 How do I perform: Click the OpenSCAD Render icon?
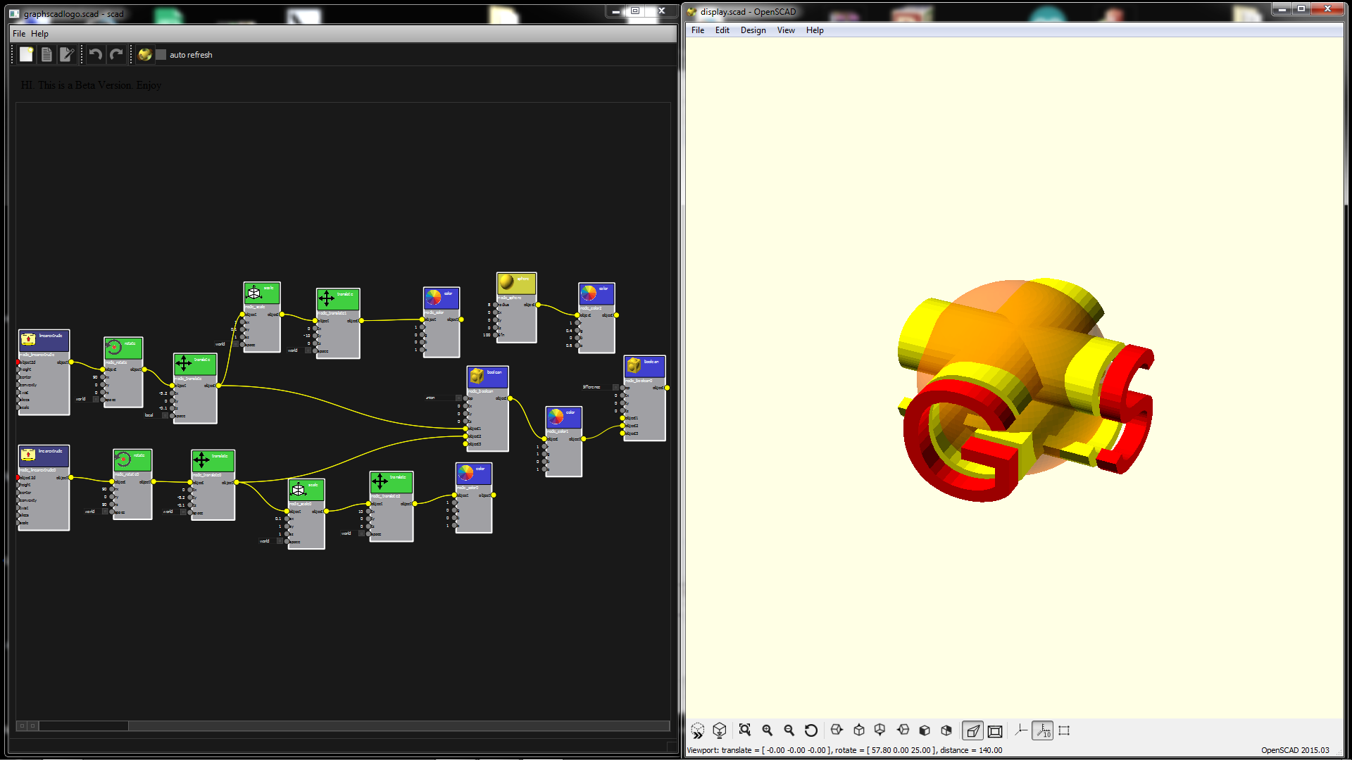(x=719, y=730)
